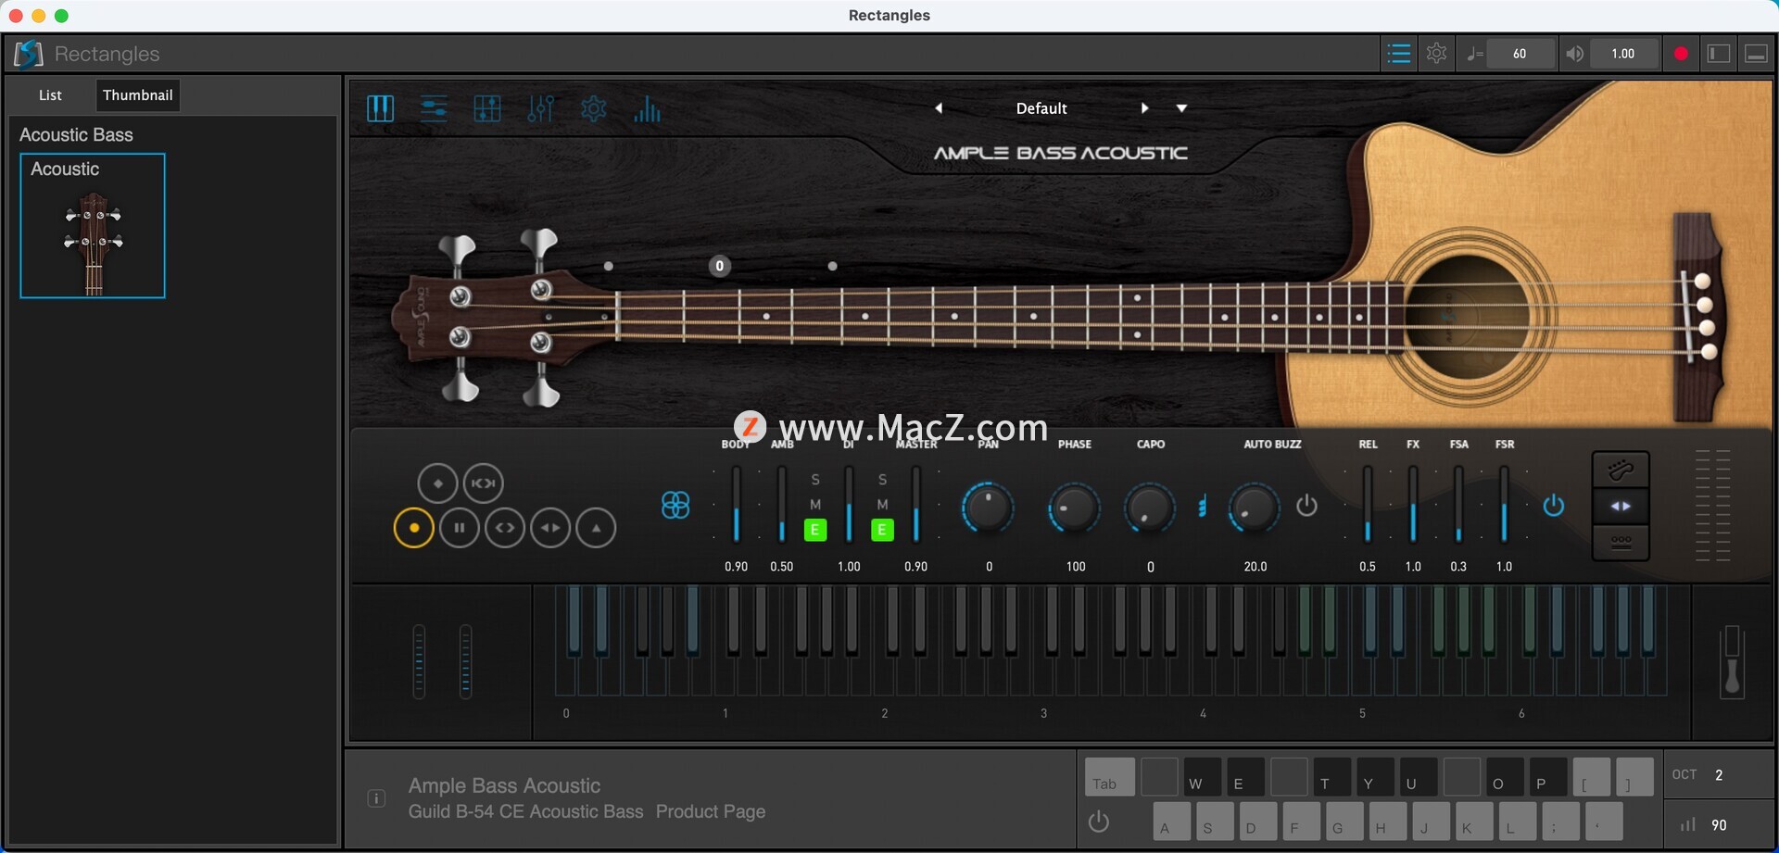Click the double-arrow articulation button
1779x853 pixels.
[550, 528]
